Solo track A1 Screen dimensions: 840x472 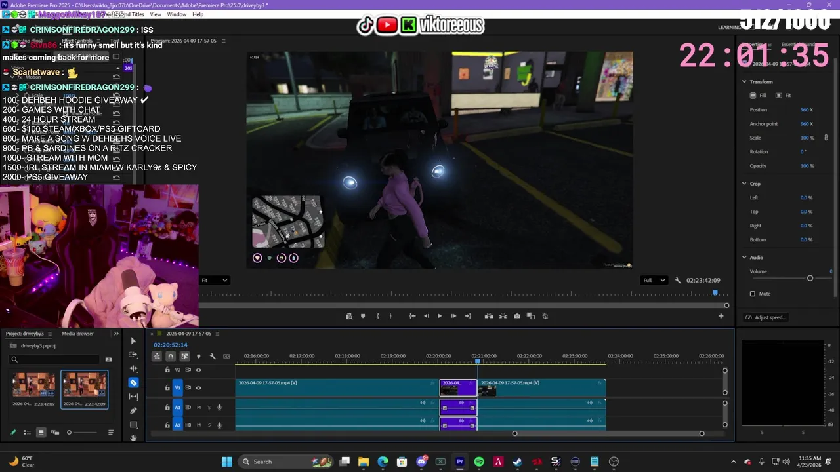(209, 407)
